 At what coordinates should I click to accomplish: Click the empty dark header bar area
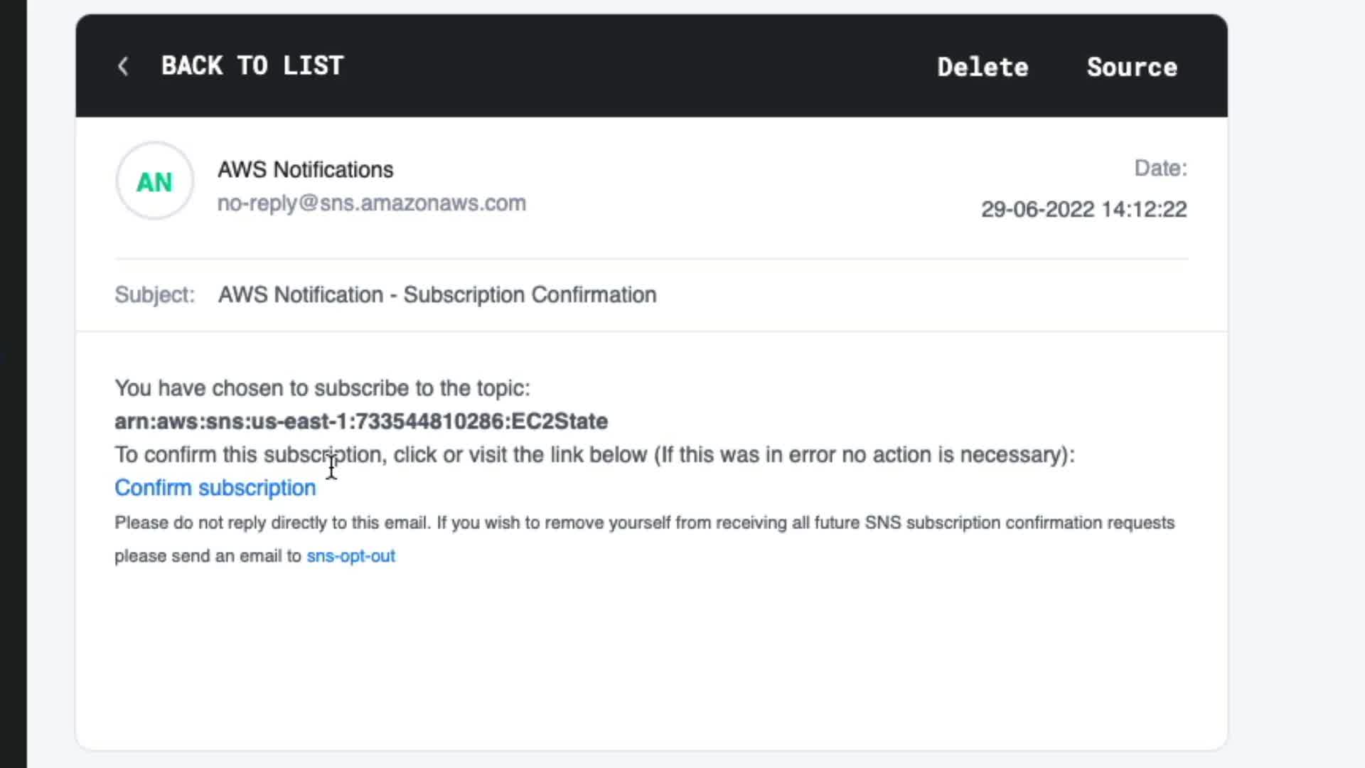[x=640, y=66]
